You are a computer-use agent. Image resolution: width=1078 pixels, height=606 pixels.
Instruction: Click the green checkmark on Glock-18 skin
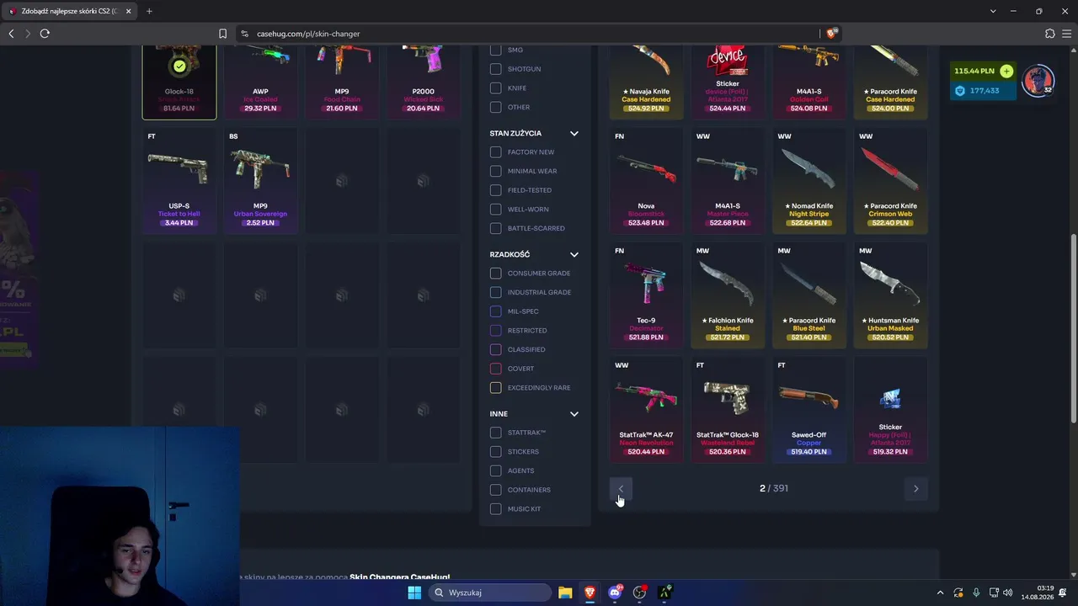point(179,66)
